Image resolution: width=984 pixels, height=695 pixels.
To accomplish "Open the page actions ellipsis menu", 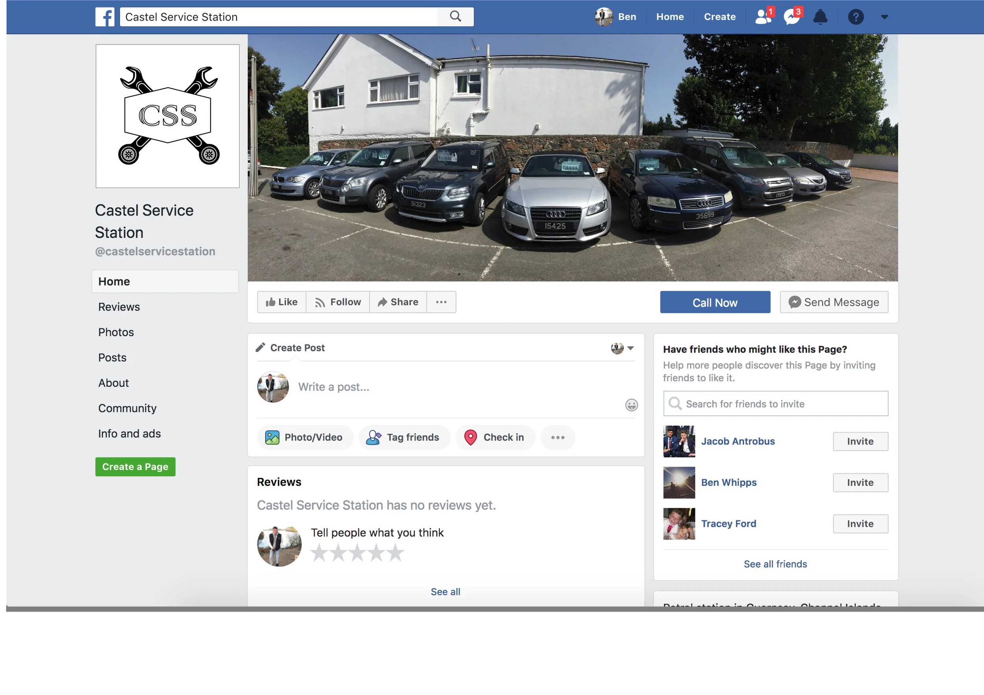I will click(x=441, y=302).
